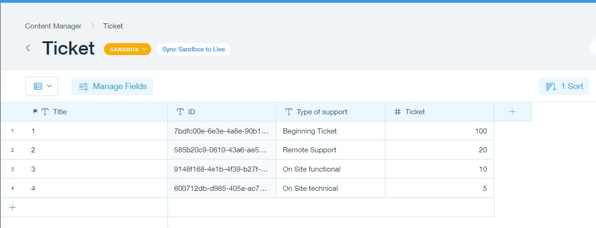Viewport: 596px width, 228px height.
Task: Click the back arrow beside Ticket title
Action: point(28,48)
